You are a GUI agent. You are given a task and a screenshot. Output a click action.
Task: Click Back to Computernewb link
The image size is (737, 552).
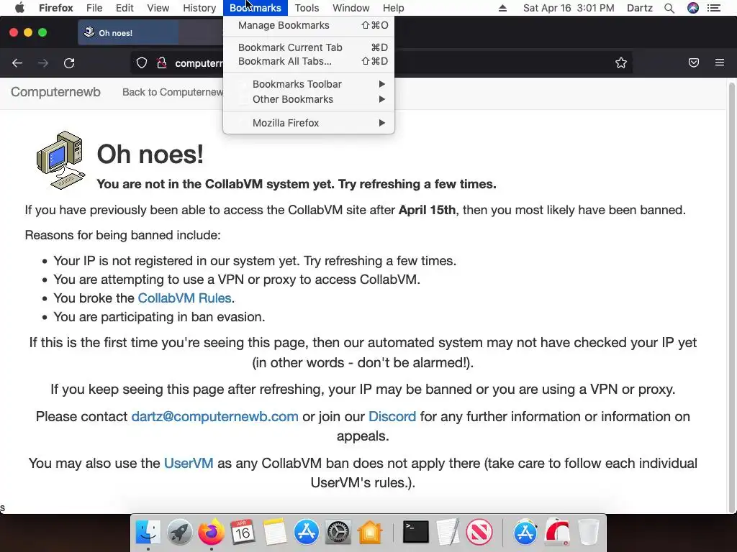(173, 92)
